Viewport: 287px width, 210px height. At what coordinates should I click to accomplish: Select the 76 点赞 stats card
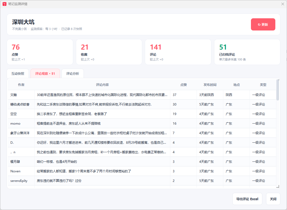(40, 52)
